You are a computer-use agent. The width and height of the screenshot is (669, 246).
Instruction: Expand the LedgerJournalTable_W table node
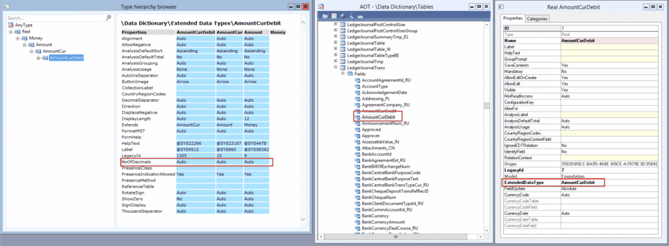pos(336,49)
